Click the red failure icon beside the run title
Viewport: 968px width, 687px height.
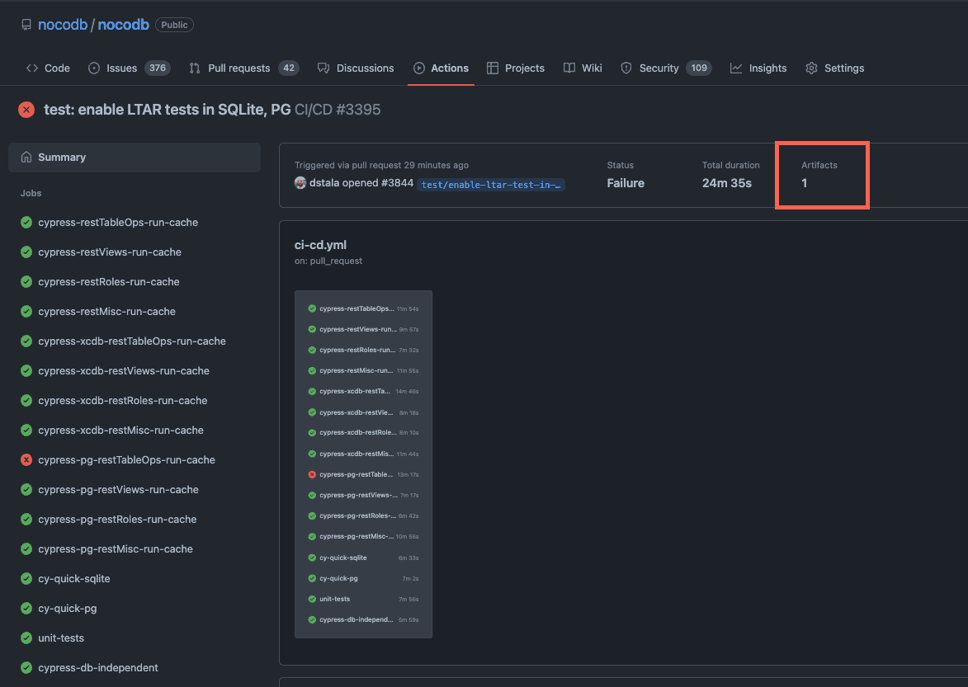tap(26, 109)
